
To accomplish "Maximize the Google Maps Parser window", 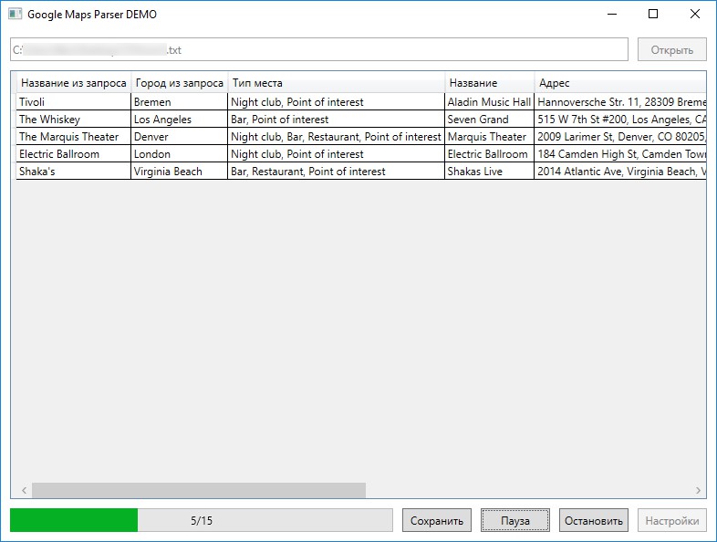I will [x=653, y=14].
